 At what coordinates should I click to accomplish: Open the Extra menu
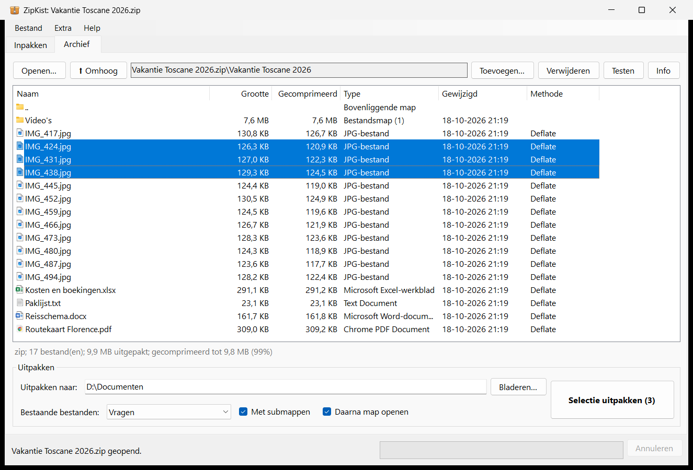[x=63, y=28]
